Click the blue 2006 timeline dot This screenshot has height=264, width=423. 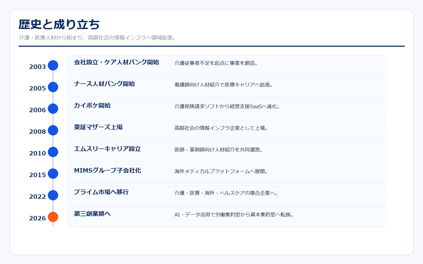[53, 109]
